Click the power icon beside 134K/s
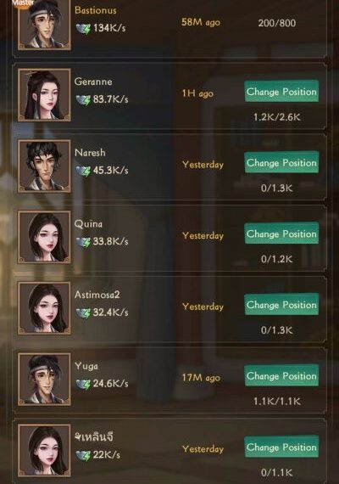 coord(83,29)
